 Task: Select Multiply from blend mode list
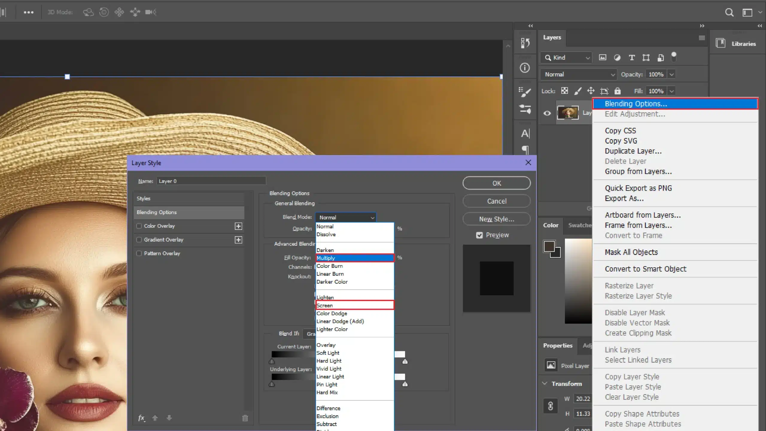point(354,258)
